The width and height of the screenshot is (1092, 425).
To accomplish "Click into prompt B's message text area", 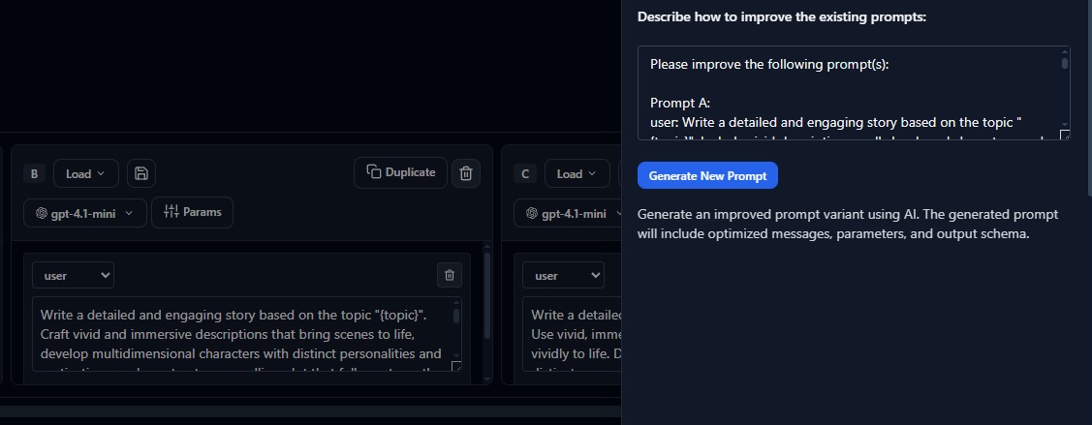I will 242,334.
